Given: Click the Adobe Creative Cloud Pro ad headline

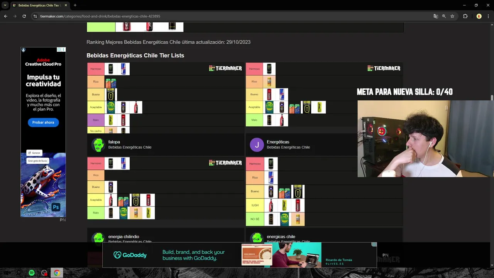Looking at the screenshot, I should tap(43, 62).
